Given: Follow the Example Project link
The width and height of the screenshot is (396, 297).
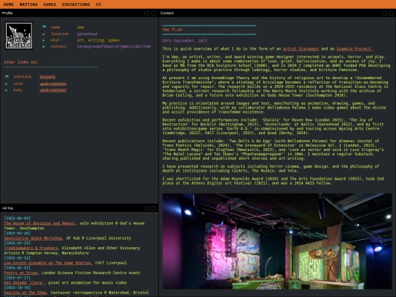Looking at the screenshot, I should (354, 48).
